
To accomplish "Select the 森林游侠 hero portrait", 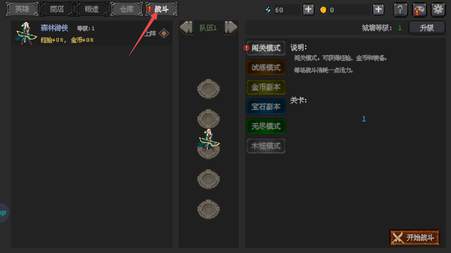I will (26, 33).
